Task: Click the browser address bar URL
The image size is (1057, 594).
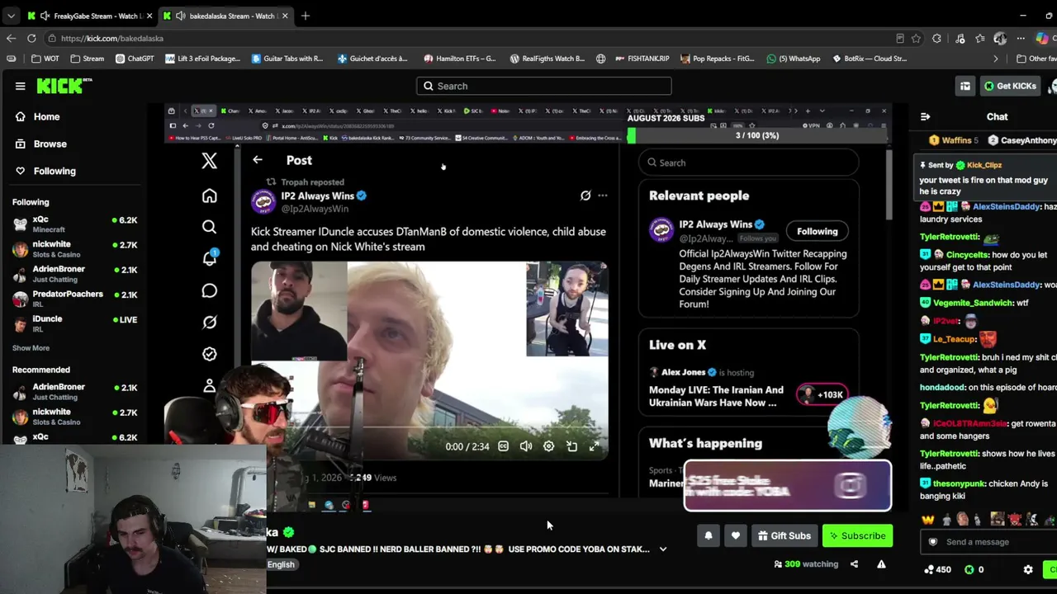Action: pyautogui.click(x=111, y=38)
